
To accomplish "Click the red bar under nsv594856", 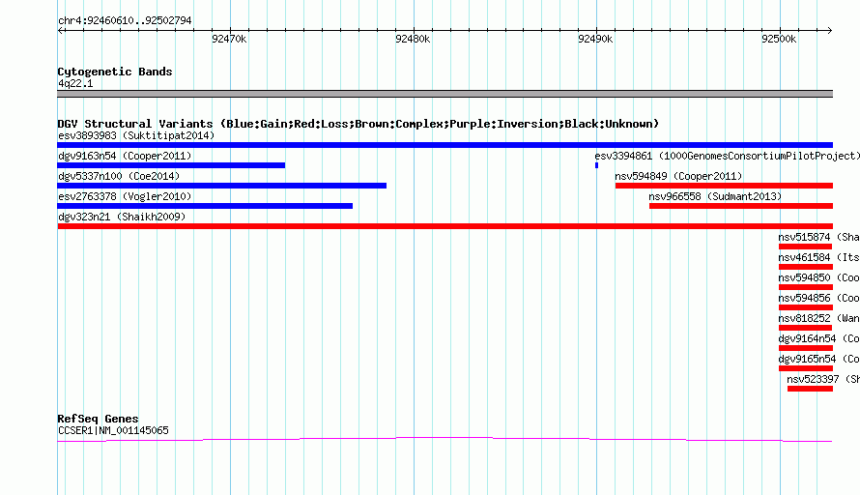I will pos(806,307).
